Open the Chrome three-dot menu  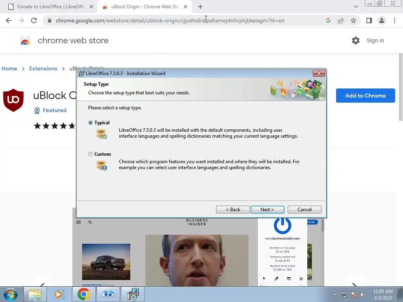pos(394,20)
